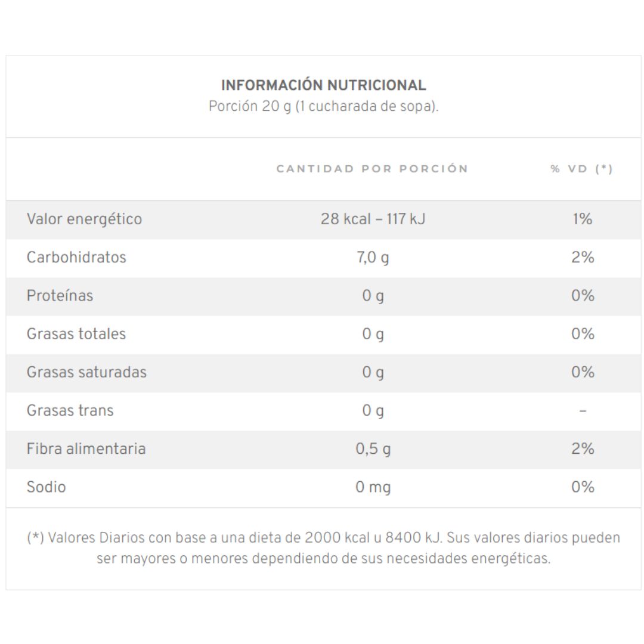644x644 pixels.
Task: Select the Proteínas row label
Action: [60, 295]
